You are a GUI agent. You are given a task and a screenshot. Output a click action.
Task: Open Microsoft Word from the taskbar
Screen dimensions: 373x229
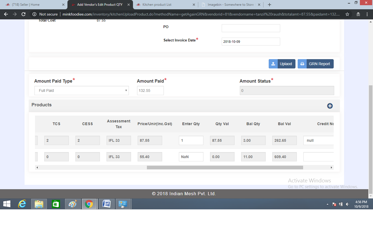pyautogui.click(x=106, y=204)
